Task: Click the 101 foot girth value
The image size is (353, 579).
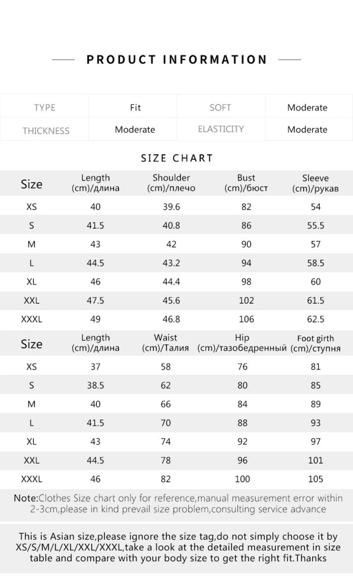Action: pyautogui.click(x=315, y=460)
